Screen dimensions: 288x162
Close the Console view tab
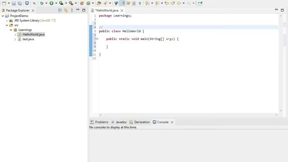tap(172, 122)
